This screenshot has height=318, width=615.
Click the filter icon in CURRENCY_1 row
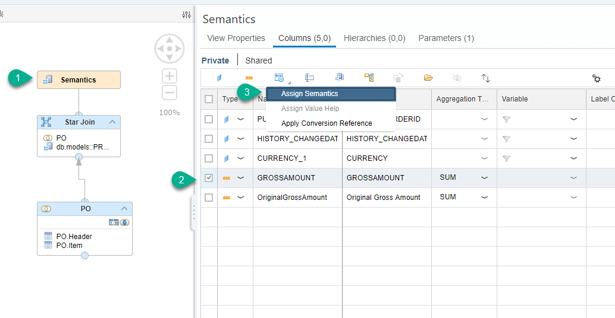click(506, 158)
